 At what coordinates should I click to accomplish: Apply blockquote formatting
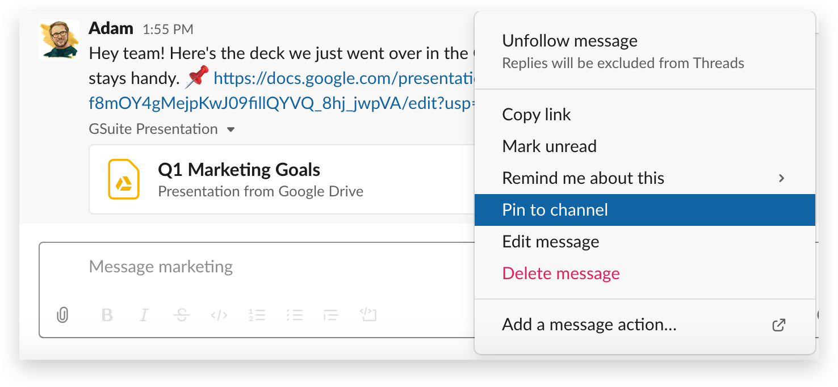[331, 315]
